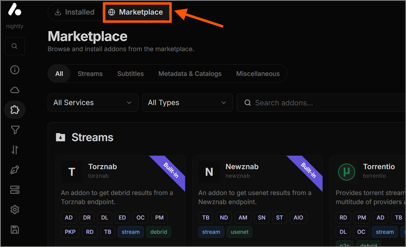406x247 pixels.
Task: Click the Search addons input field
Action: (321, 103)
